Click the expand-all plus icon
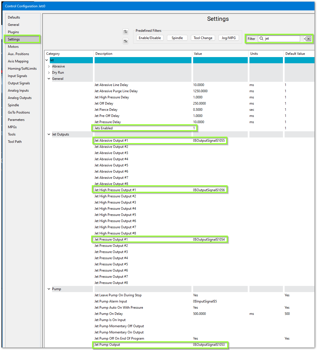 pyautogui.click(x=126, y=32)
